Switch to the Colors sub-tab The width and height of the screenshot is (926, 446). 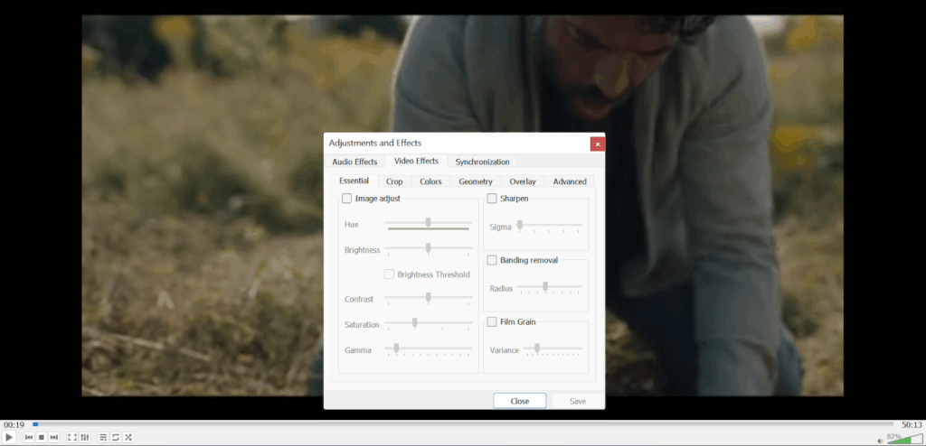[x=430, y=181]
